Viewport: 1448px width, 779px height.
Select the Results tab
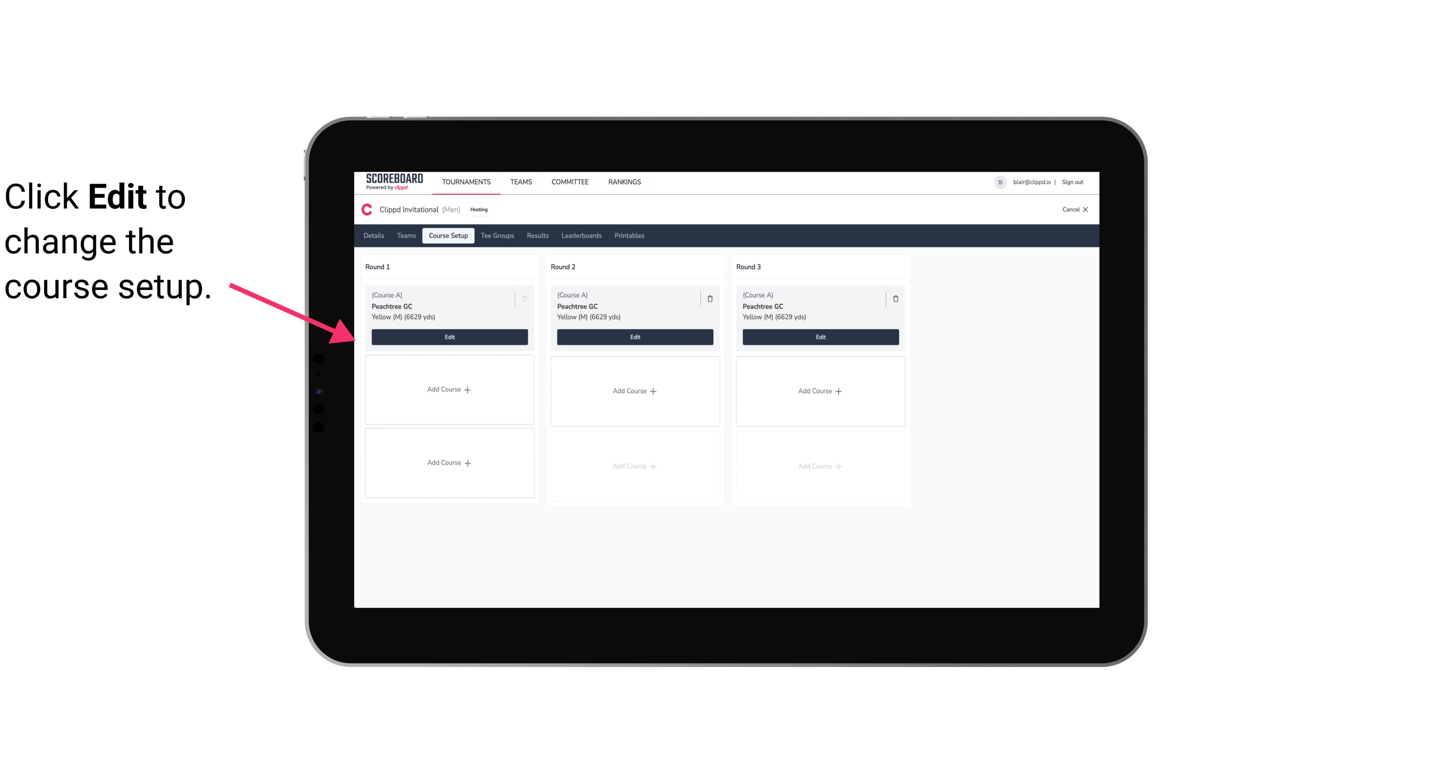pyautogui.click(x=537, y=235)
